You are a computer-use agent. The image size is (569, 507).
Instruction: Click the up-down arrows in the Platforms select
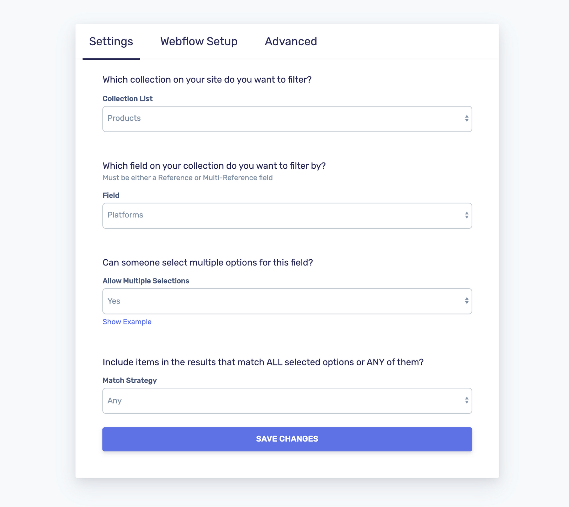pos(467,216)
